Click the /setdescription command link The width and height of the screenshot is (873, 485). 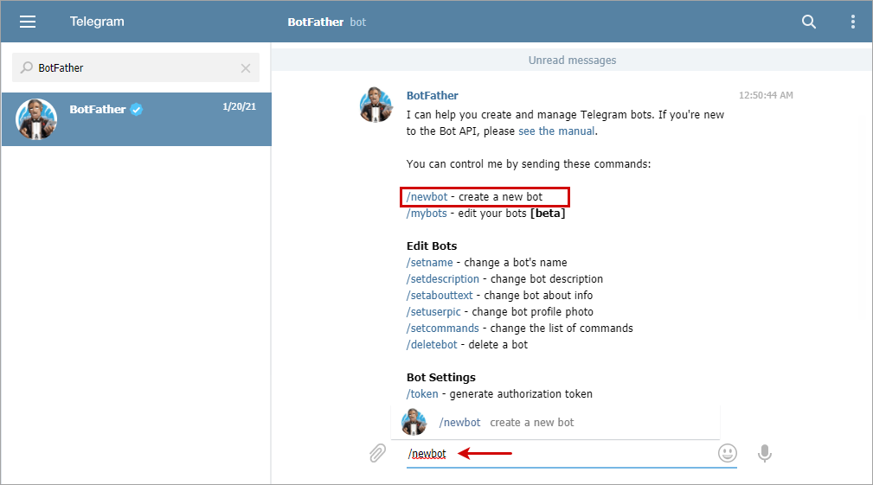(x=443, y=279)
